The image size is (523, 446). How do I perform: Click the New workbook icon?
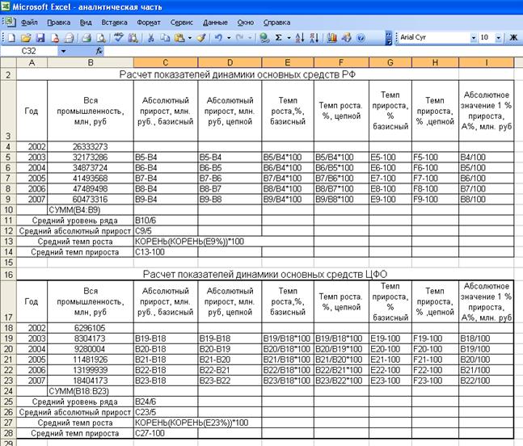click(11, 38)
